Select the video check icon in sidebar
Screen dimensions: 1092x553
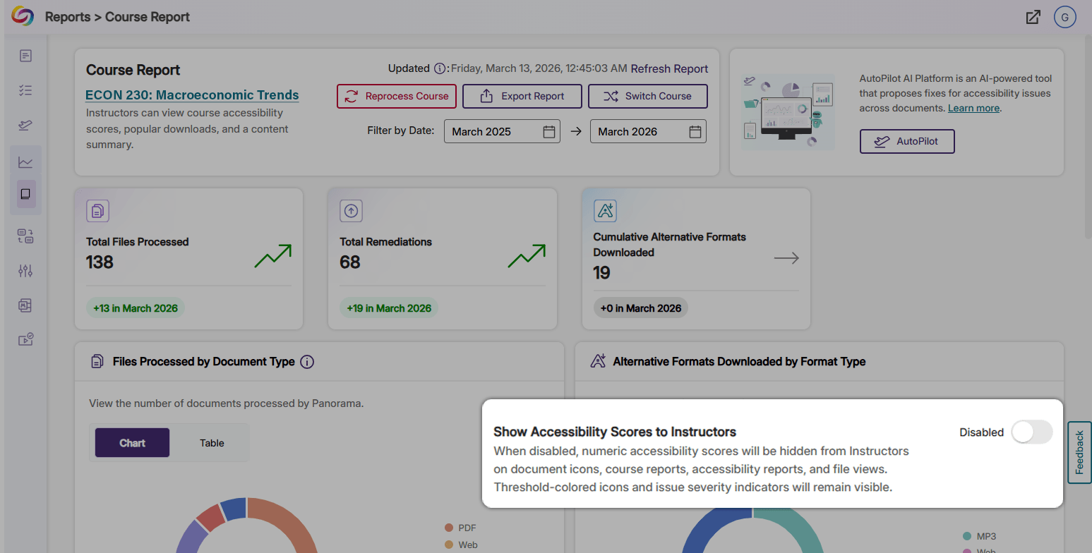[25, 339]
